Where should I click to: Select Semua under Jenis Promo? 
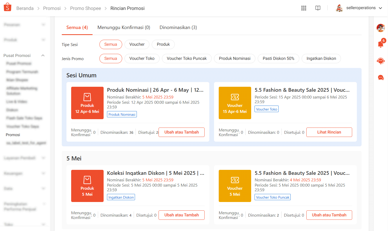tap(111, 59)
